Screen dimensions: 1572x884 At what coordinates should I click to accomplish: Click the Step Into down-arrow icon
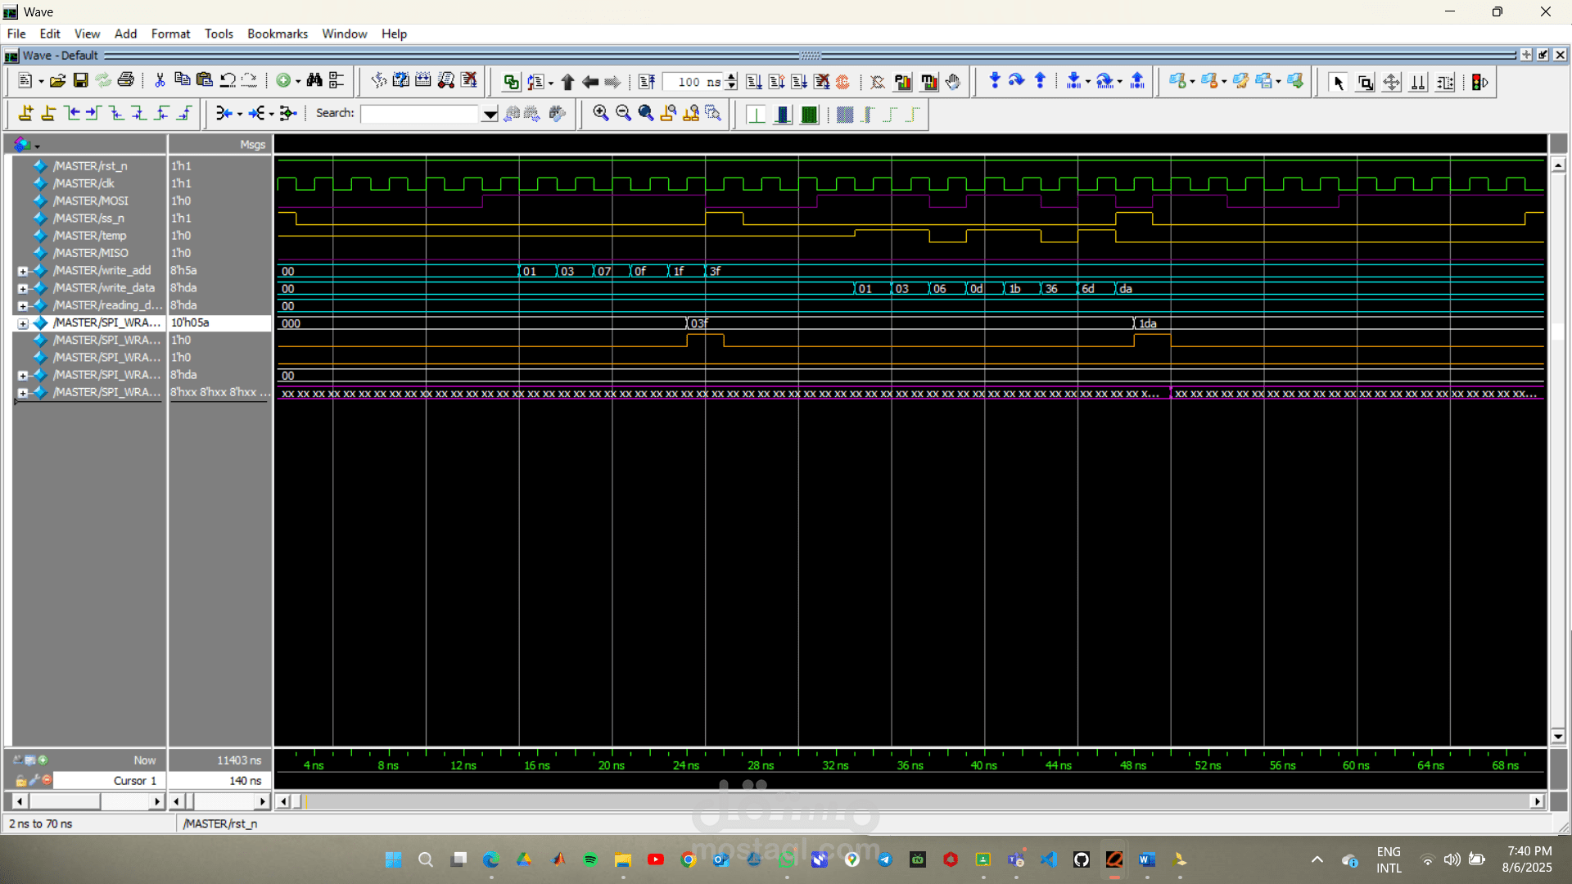pyautogui.click(x=995, y=81)
